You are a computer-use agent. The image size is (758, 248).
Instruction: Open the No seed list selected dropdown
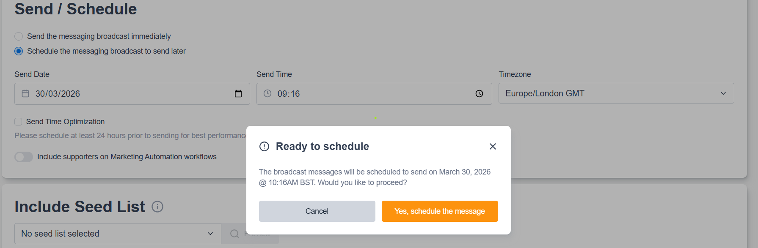[x=118, y=234]
